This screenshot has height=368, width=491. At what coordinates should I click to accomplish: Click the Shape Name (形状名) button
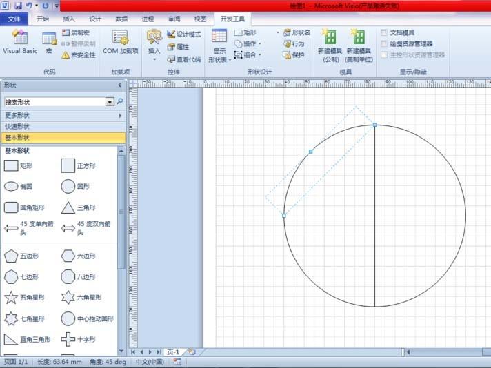point(297,32)
